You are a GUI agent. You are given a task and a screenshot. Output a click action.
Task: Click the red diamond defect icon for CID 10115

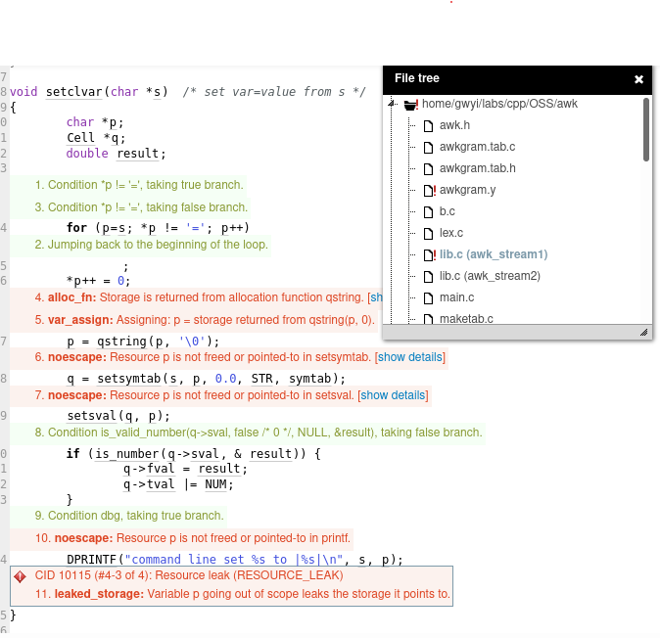tap(21, 576)
